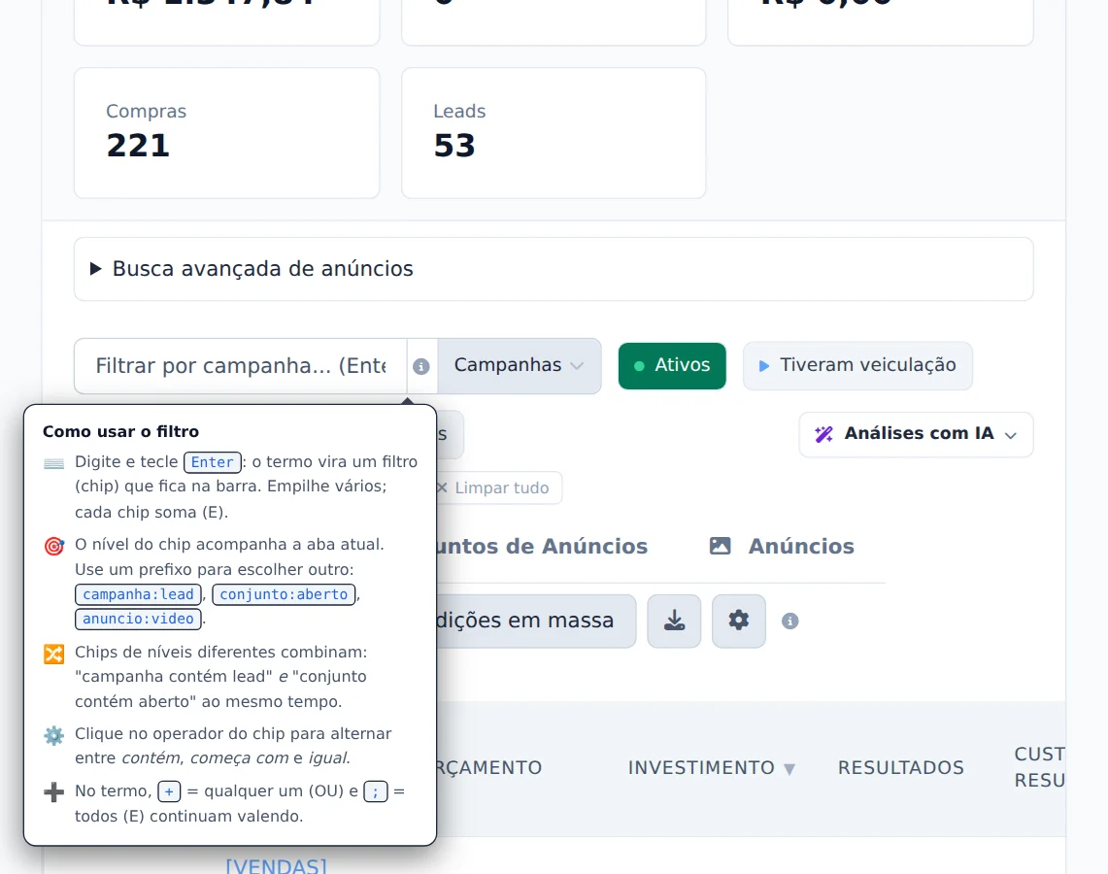
Task: Click the Compras metric card
Action: 227,133
